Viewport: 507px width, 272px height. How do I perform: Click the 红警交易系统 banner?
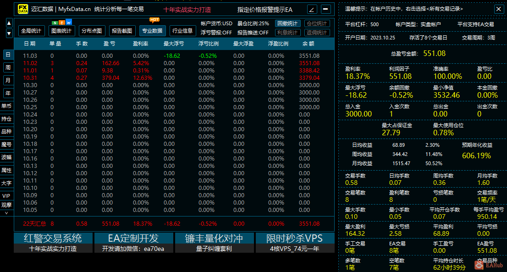(53, 243)
